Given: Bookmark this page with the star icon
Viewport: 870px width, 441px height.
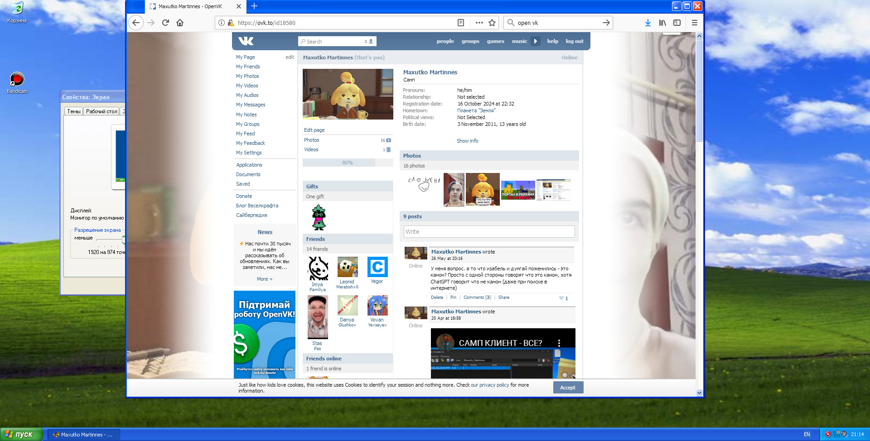Looking at the screenshot, I should click(492, 23).
